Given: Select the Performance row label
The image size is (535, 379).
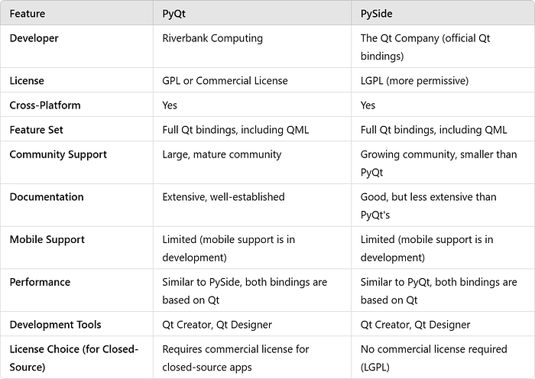Looking at the screenshot, I should point(40,282).
